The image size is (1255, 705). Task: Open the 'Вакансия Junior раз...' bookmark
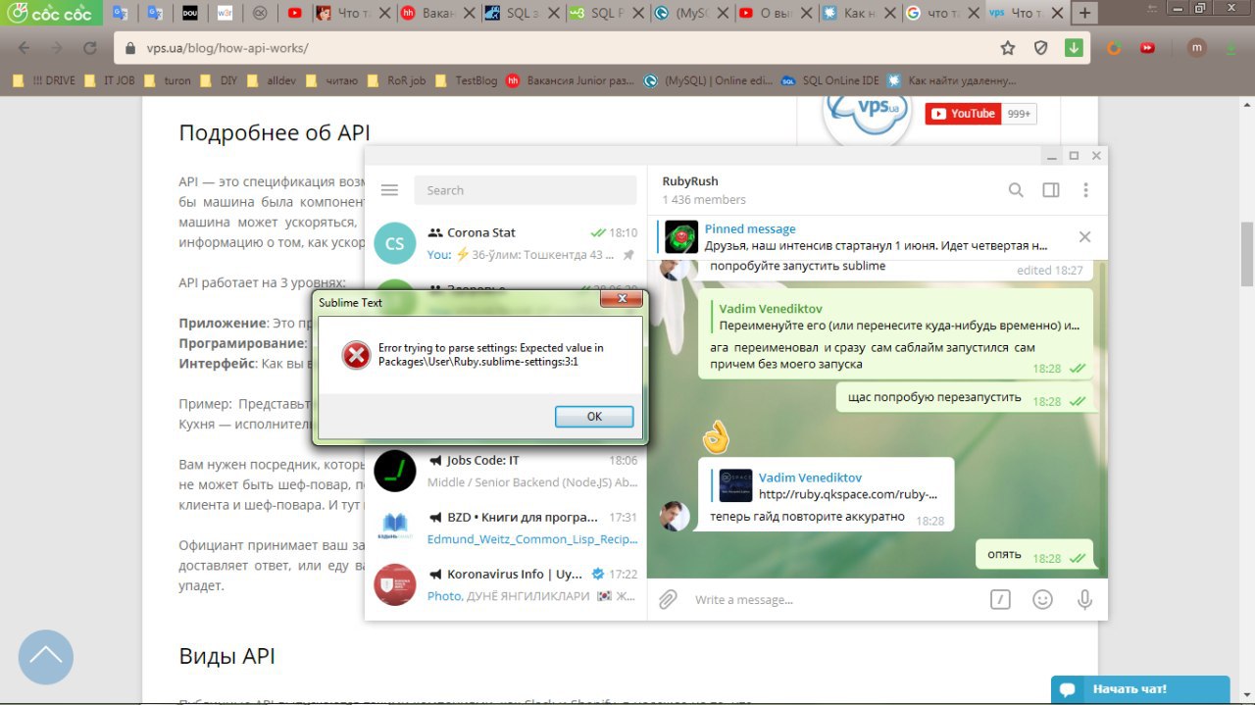pos(571,80)
